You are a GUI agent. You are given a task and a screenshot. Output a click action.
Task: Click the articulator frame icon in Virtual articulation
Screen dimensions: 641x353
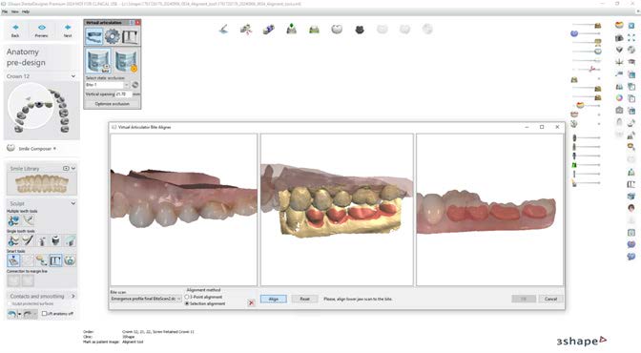pyautogui.click(x=130, y=37)
